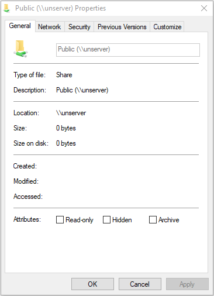This screenshot has height=296, width=214.
Task: Click the 'Size:' label
Action: 20,128
